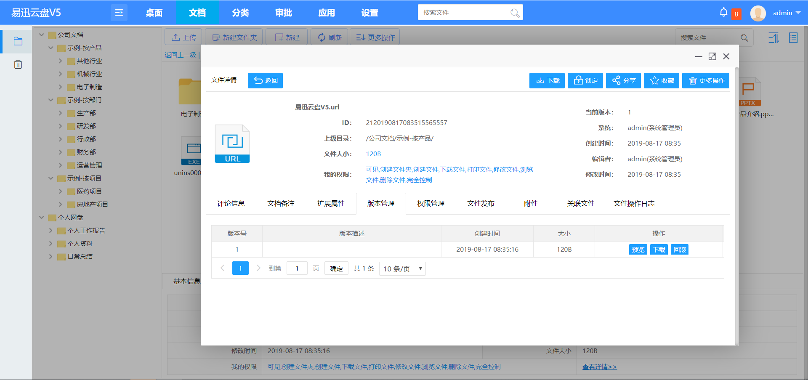
Task: Click the next page arrow
Action: (258, 268)
